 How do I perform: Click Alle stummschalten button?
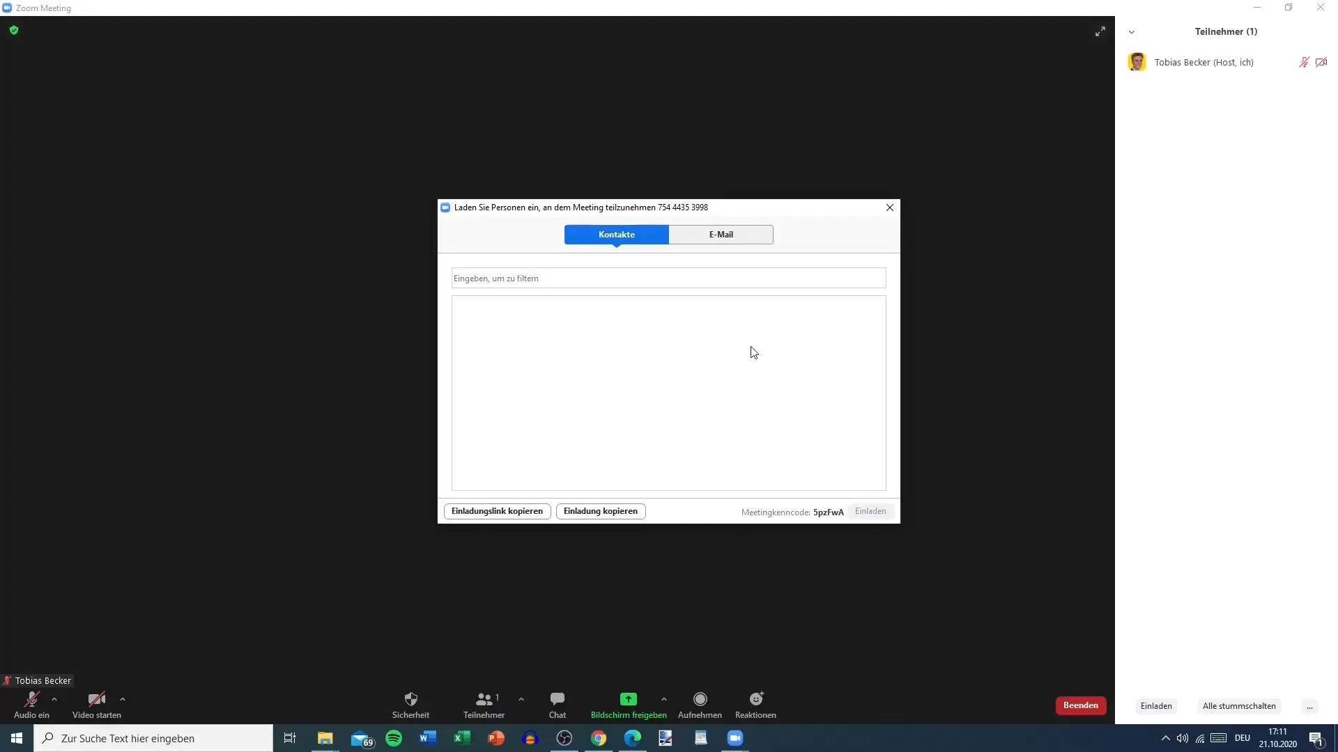pyautogui.click(x=1239, y=706)
